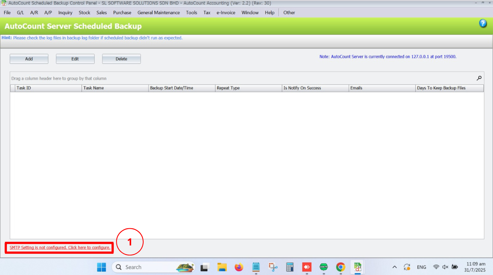Open File Explorer folder icon in taskbar

[222, 267]
